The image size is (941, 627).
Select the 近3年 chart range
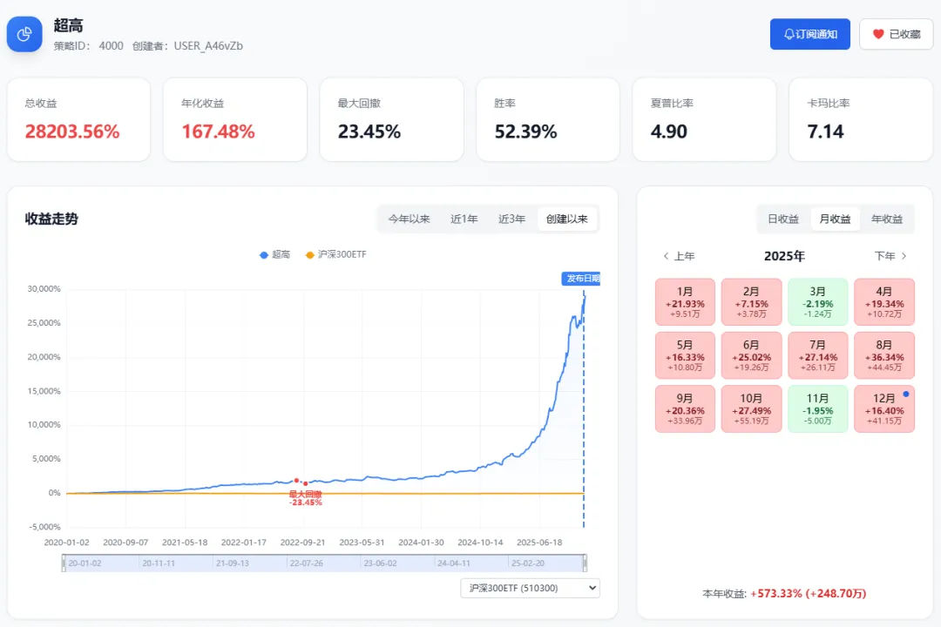point(512,219)
